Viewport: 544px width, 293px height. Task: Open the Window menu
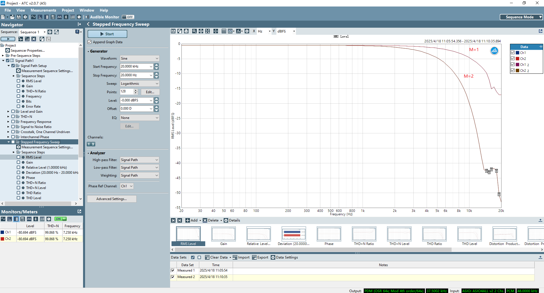87,10
